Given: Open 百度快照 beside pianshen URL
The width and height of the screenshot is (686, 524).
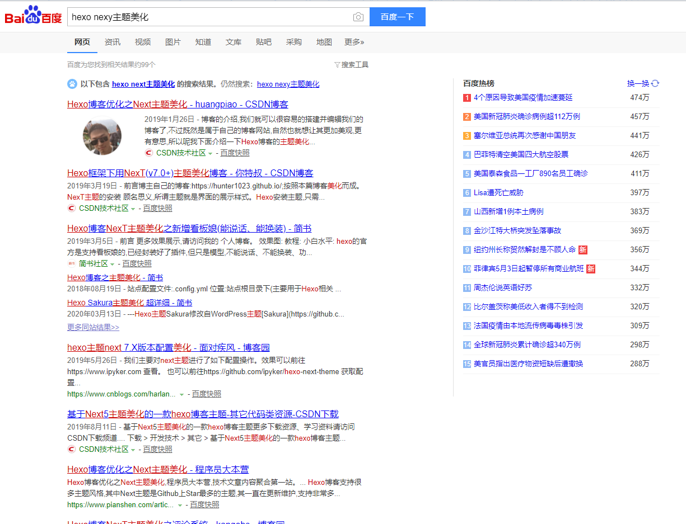Looking at the screenshot, I should pos(204,504).
